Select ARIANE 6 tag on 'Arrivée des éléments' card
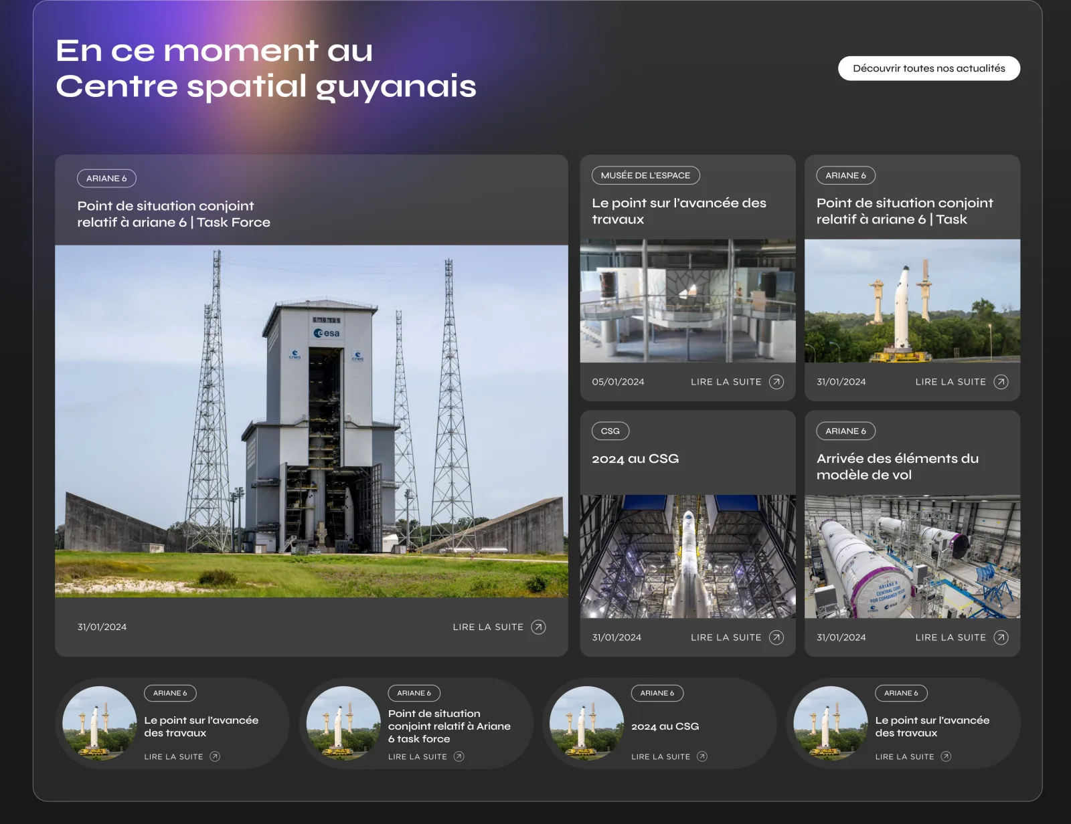This screenshot has width=1071, height=824. [x=845, y=431]
